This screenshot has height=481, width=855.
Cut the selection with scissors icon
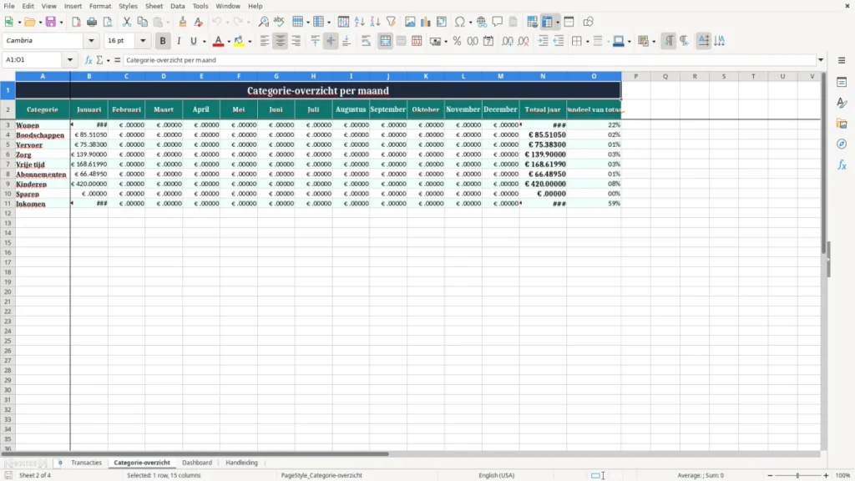click(127, 22)
